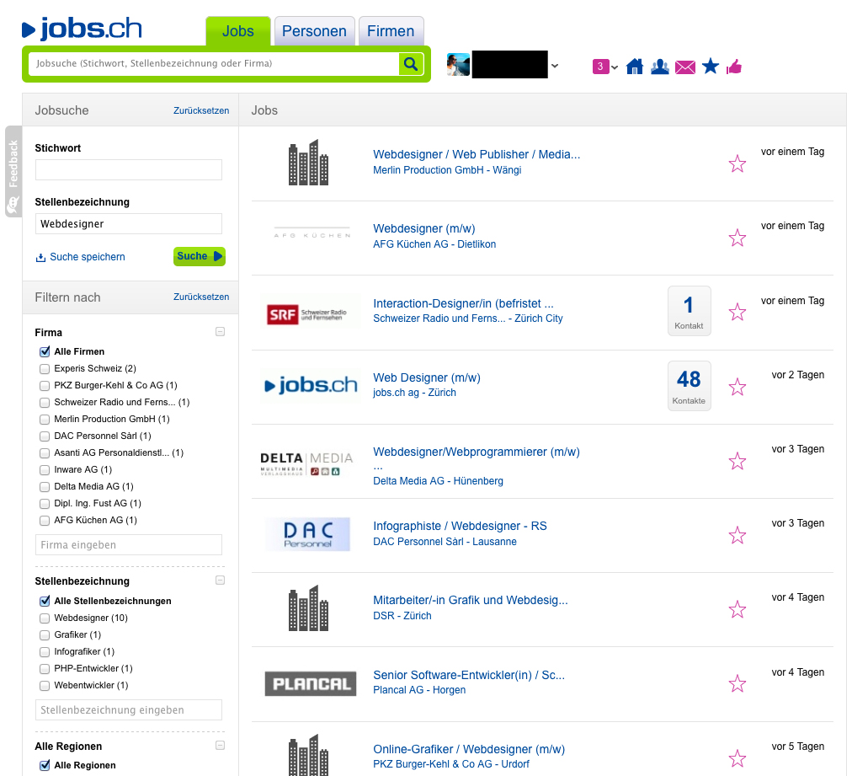Open the Online-Grafiker / Webdesigner (m/w) job
The image size is (852, 776).
pyautogui.click(x=469, y=749)
